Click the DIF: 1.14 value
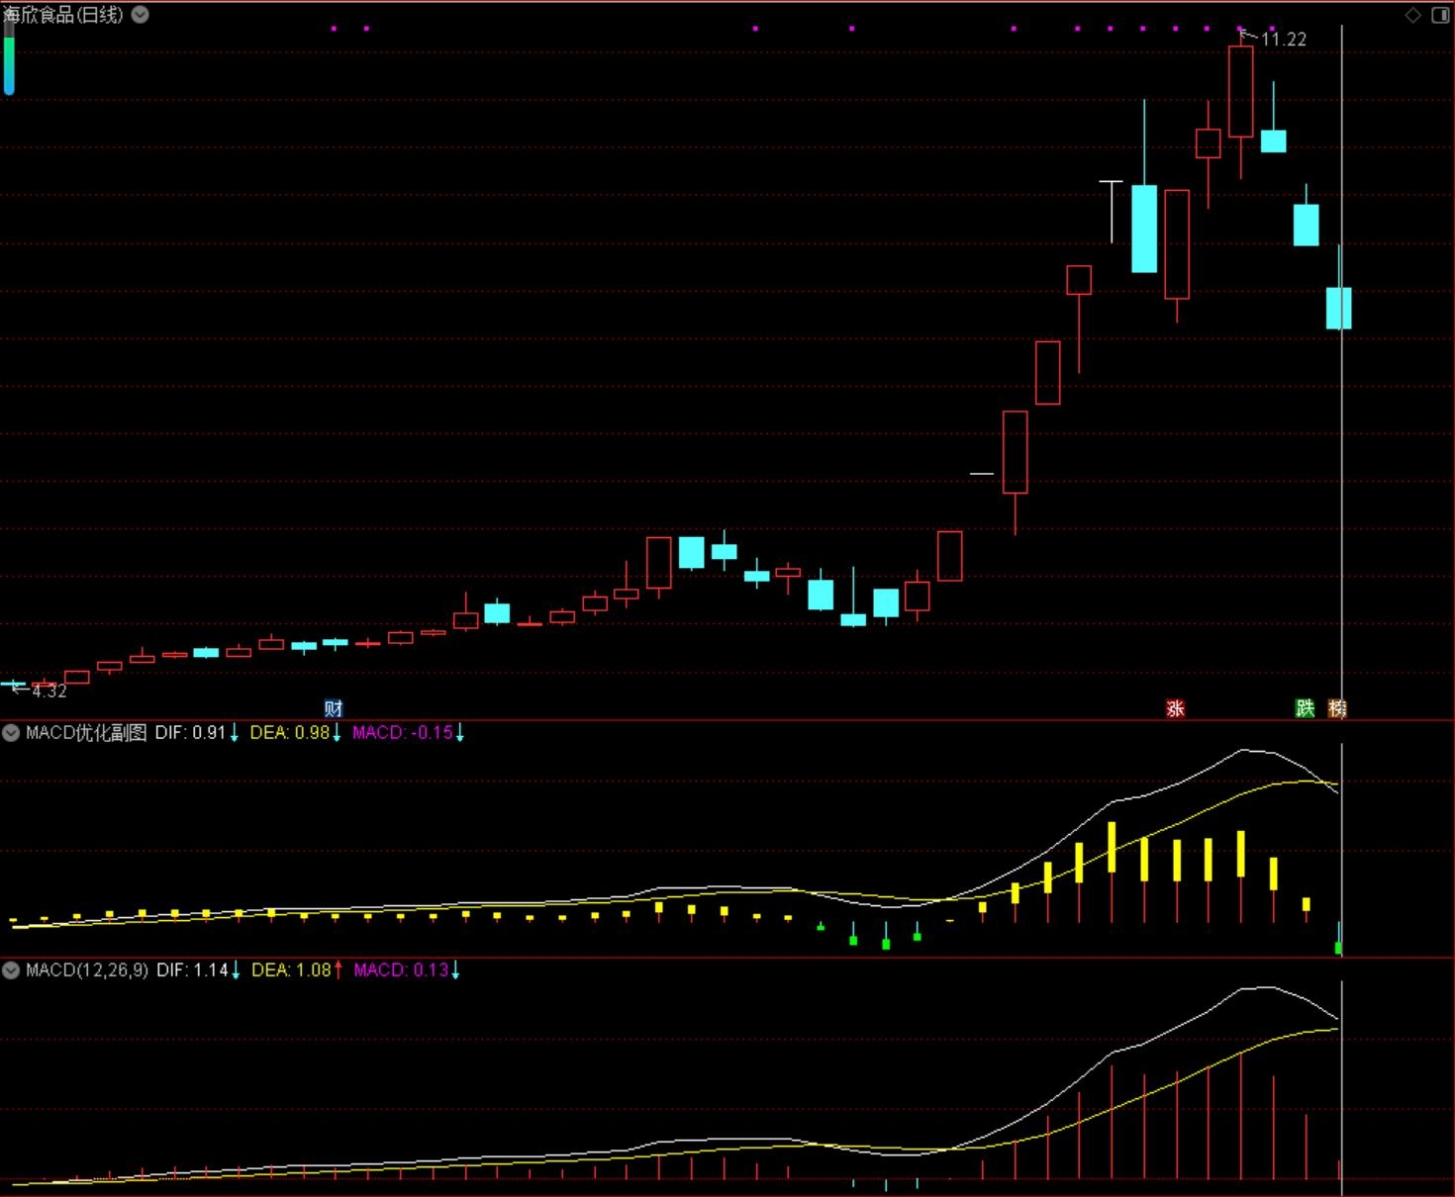1455x1197 pixels. point(193,970)
